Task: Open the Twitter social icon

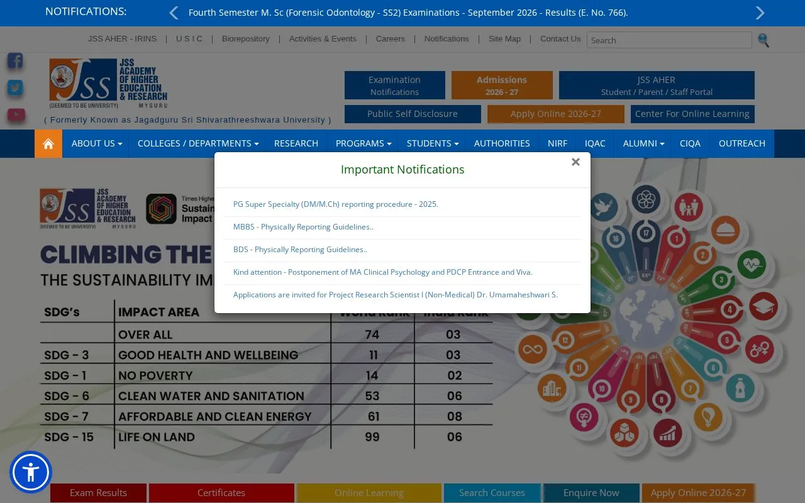Action: pos(15,88)
